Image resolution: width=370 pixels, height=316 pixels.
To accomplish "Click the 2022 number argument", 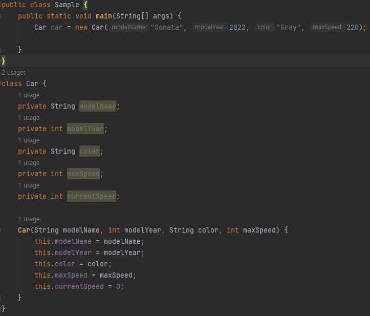I will (x=237, y=27).
